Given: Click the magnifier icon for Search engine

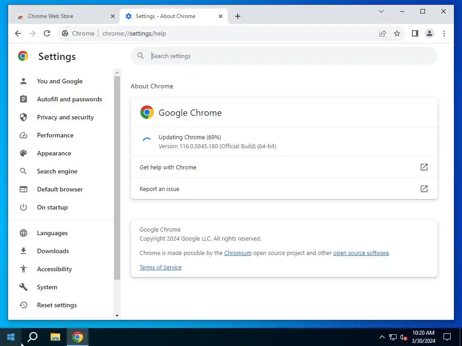Looking at the screenshot, I should point(23,171).
